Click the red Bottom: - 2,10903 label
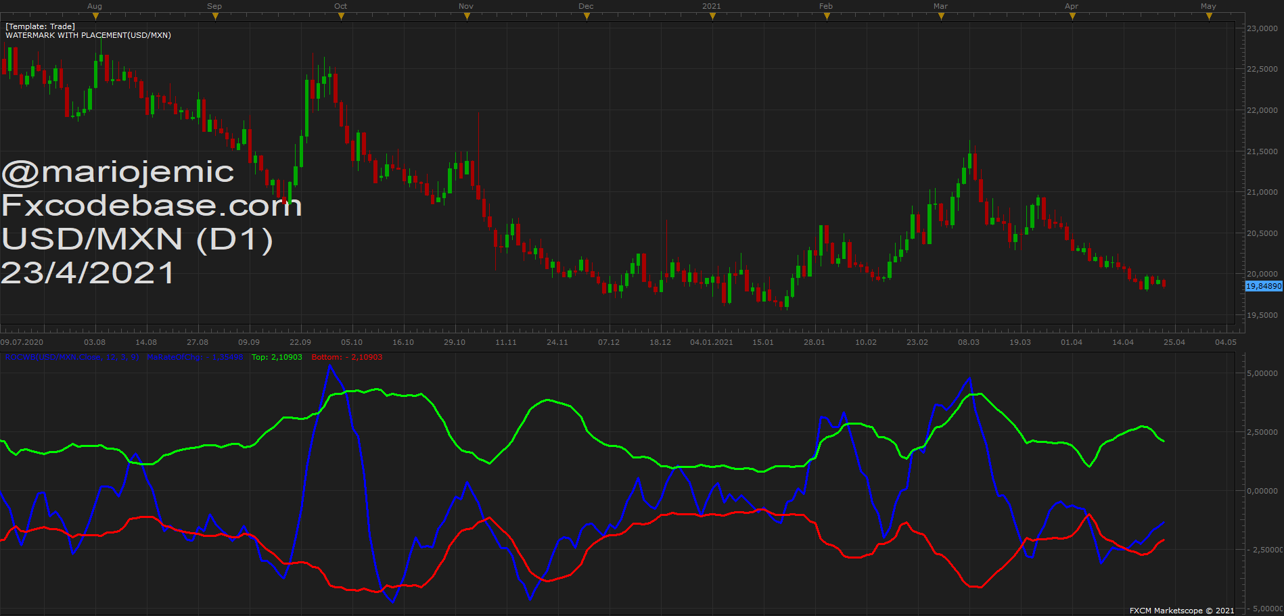Viewport: 1284px width, 616px height. point(346,357)
